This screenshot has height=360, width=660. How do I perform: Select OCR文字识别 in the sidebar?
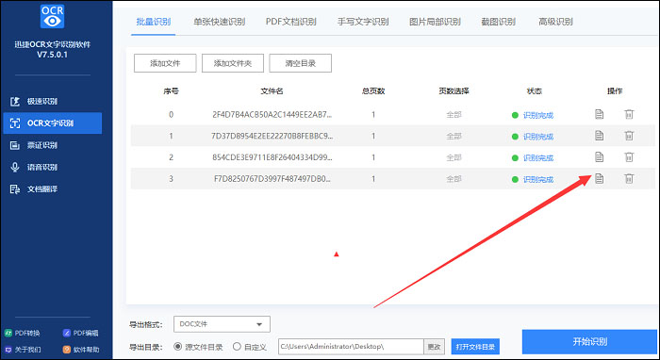click(x=52, y=123)
